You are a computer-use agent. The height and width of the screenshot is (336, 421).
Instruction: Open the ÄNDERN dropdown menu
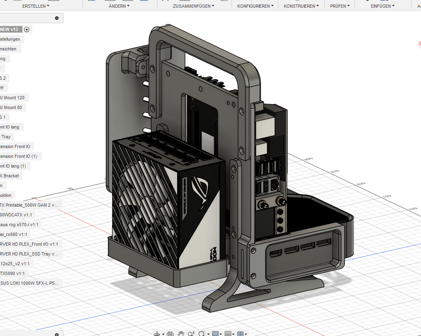pos(119,6)
